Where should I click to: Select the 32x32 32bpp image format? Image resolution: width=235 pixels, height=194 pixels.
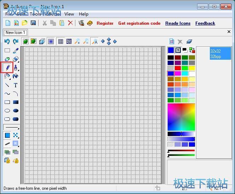pos(220,54)
